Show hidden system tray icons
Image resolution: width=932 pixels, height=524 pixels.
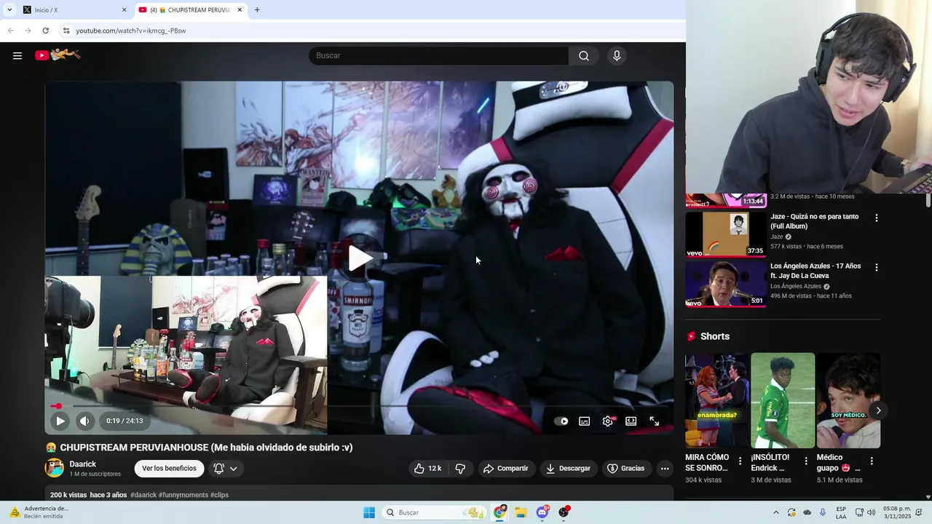[x=775, y=512]
